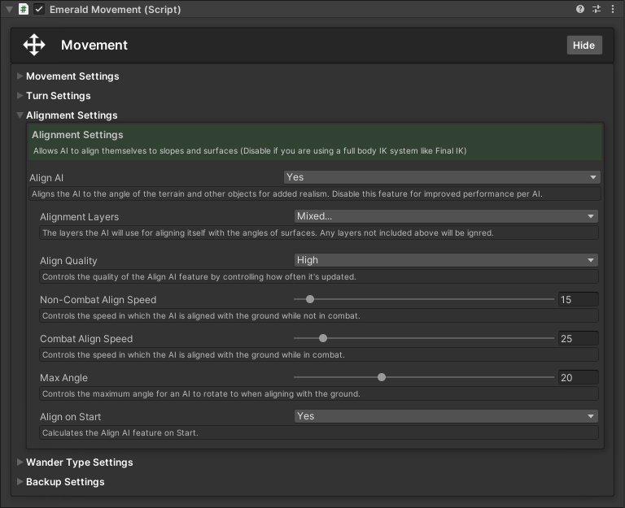Viewport: 625px width, 508px height.
Task: Disable the Emerald Movement script checkbox
Action: (x=39, y=9)
